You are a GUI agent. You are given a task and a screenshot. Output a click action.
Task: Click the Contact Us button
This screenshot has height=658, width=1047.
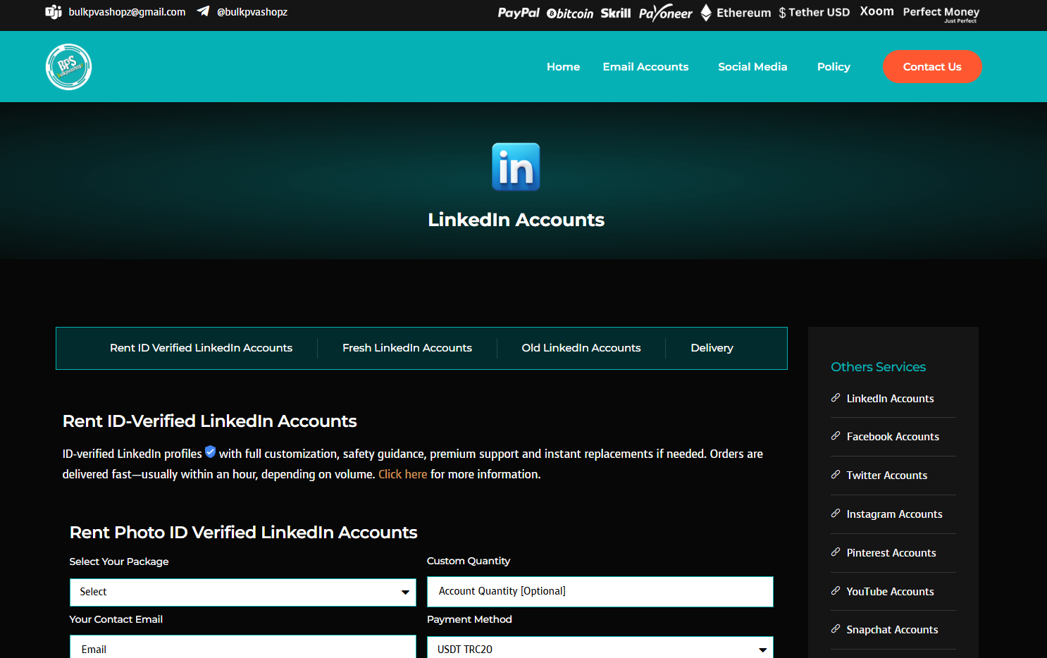pos(932,67)
